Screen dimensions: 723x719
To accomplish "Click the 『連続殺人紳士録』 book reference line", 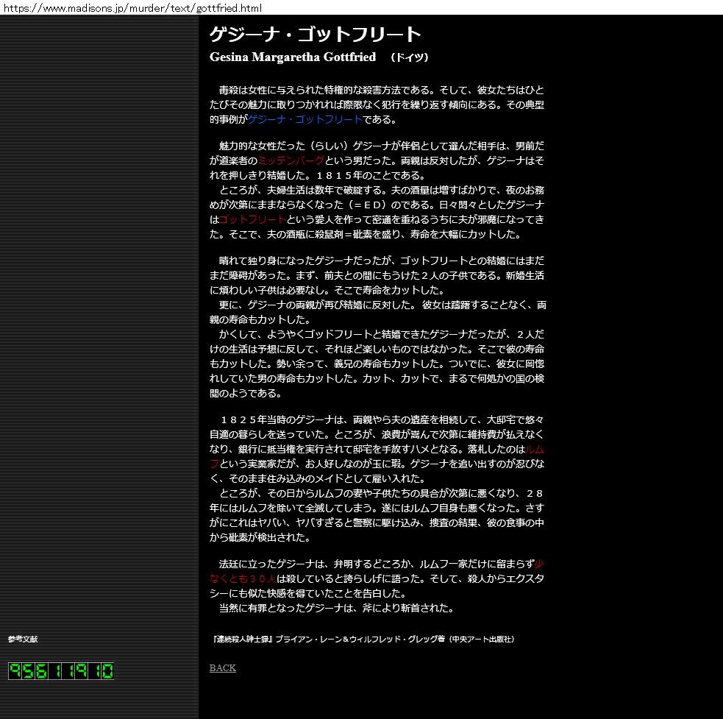I will (362, 639).
